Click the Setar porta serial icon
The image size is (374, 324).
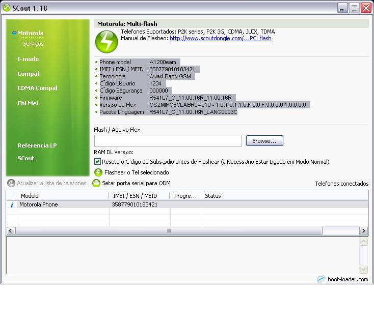[96, 183]
